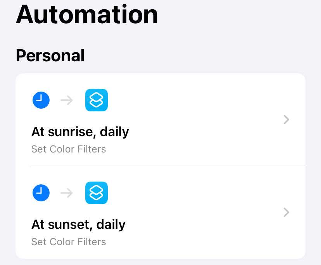Click the word "daily" in the sunrise title
Viewport: 321px width, 265px height.
click(114, 132)
